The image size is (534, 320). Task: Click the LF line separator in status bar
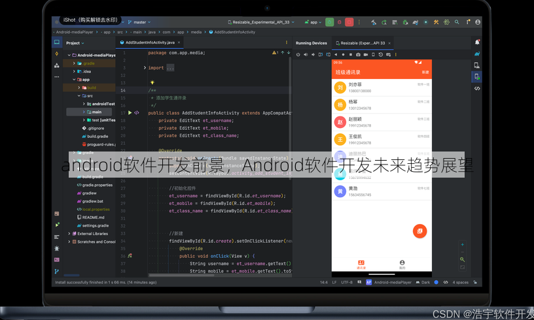click(334, 282)
